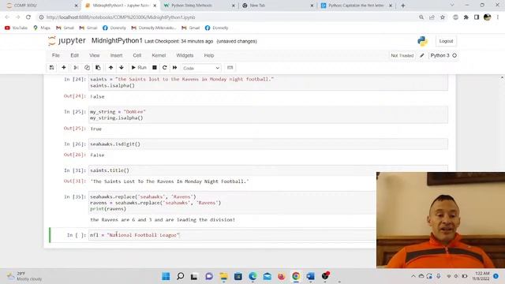Open Windows taskbar Search
Image resolution: width=505 pixels, height=284 pixels.
coord(181,276)
